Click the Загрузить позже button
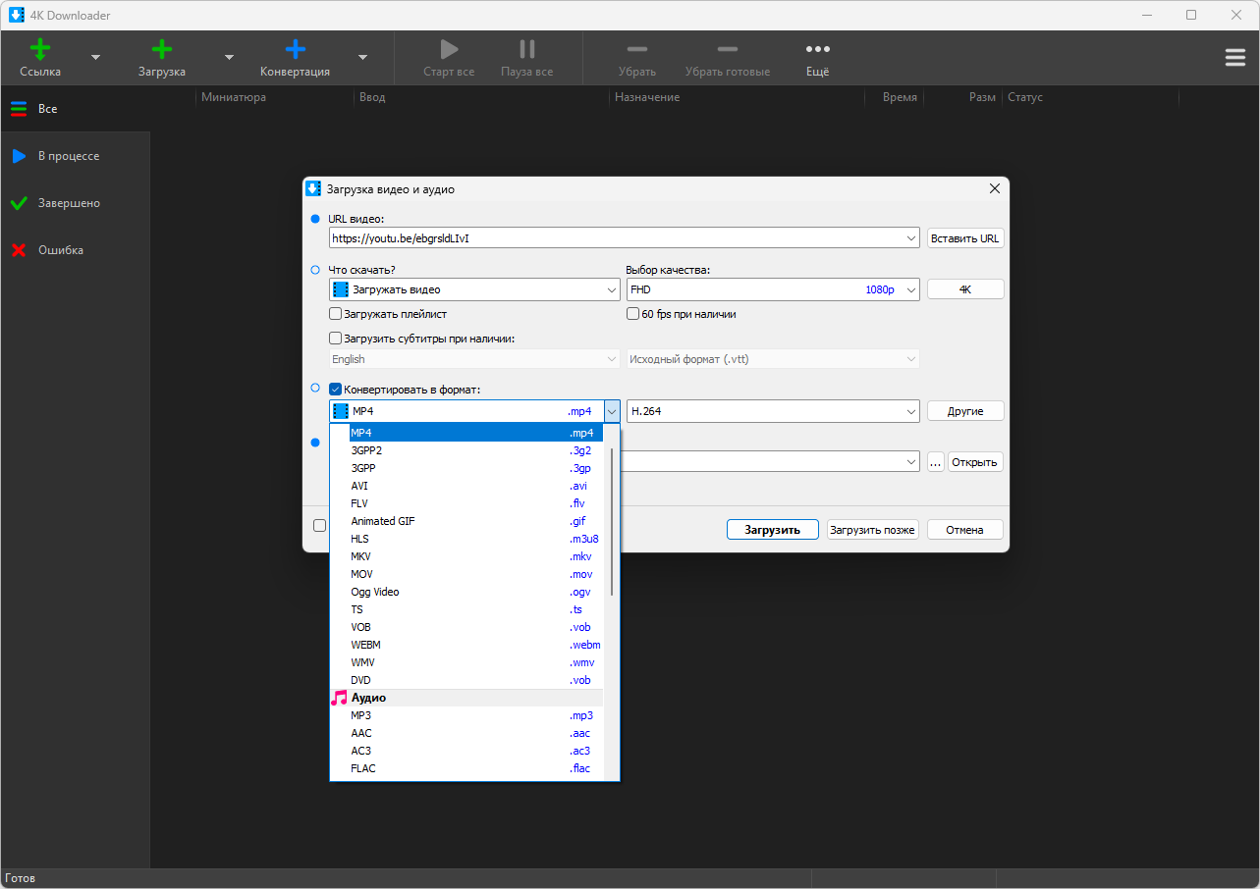The image size is (1260, 889). point(872,530)
